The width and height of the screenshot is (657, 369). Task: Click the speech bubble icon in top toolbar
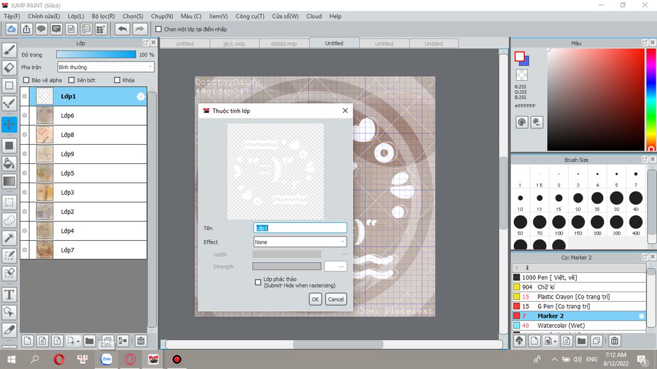(x=41, y=29)
